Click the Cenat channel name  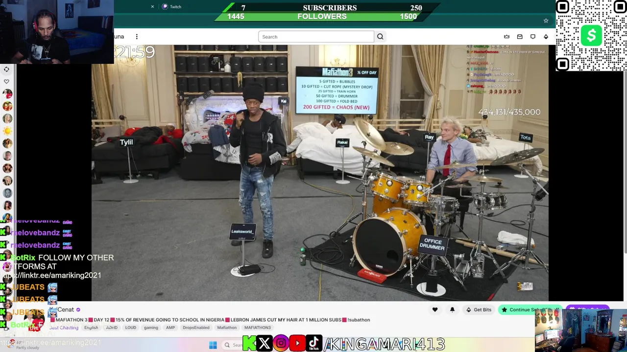[x=66, y=309]
